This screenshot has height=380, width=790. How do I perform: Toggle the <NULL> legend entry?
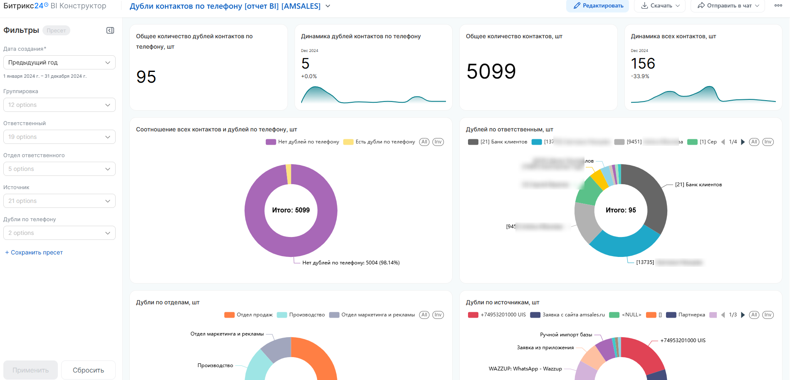tap(625, 315)
